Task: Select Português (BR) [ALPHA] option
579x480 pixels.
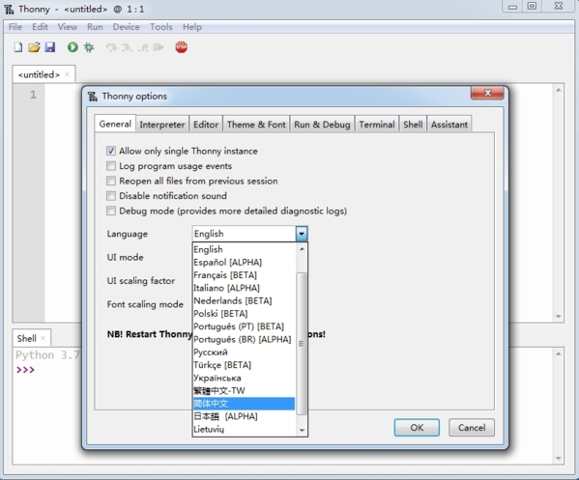Action: (x=245, y=339)
